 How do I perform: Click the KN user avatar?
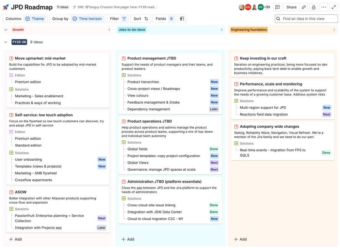[248, 7]
